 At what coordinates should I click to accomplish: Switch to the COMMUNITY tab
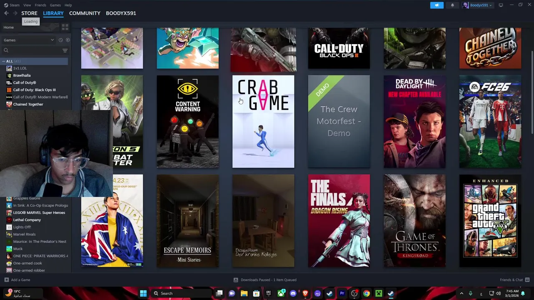[x=85, y=13]
